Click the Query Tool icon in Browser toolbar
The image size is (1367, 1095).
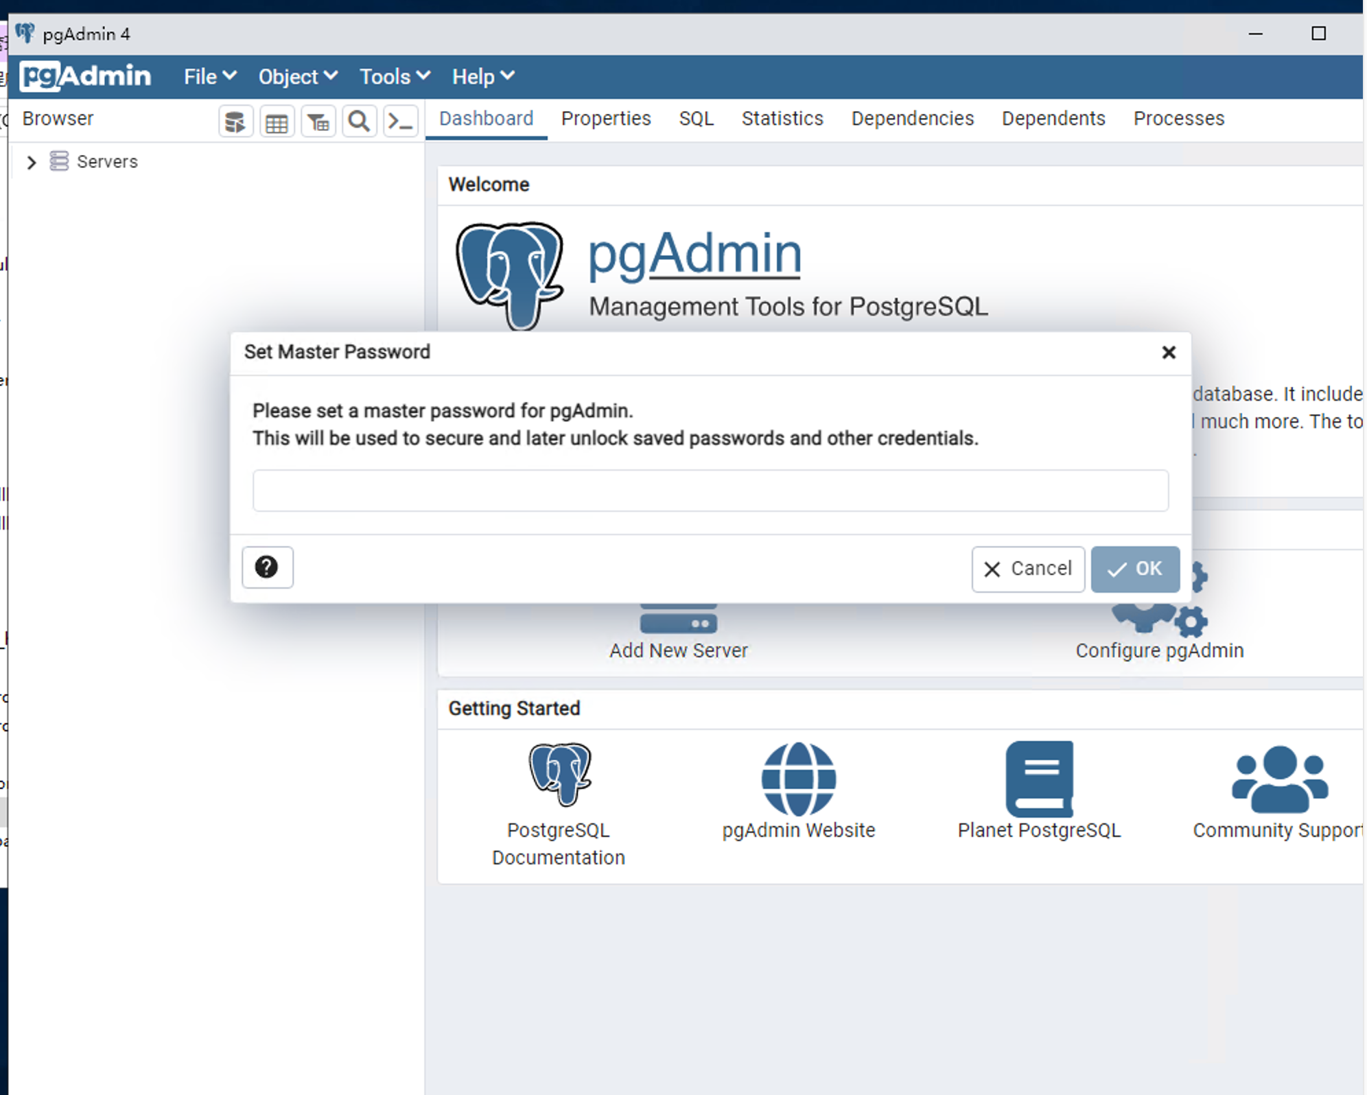pos(235,122)
